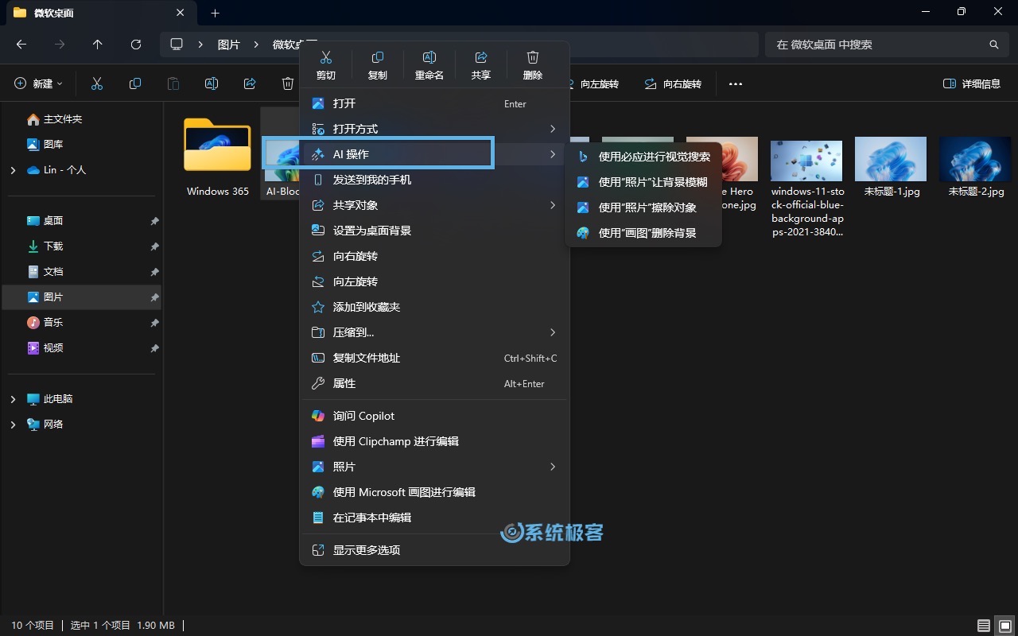Select 使用"画图"删除背景 from AI submenu
1018x636 pixels.
[x=647, y=233]
